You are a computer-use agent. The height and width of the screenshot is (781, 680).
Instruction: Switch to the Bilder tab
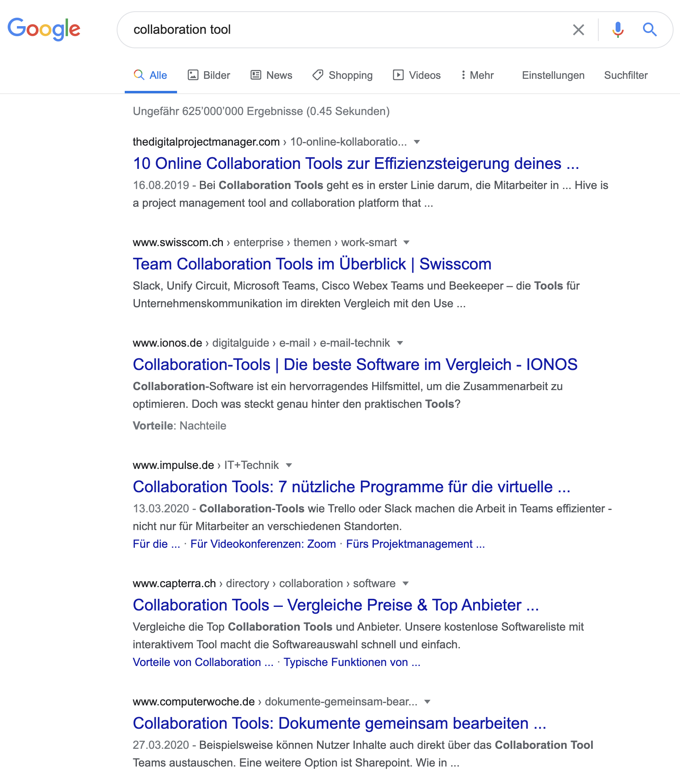point(209,75)
